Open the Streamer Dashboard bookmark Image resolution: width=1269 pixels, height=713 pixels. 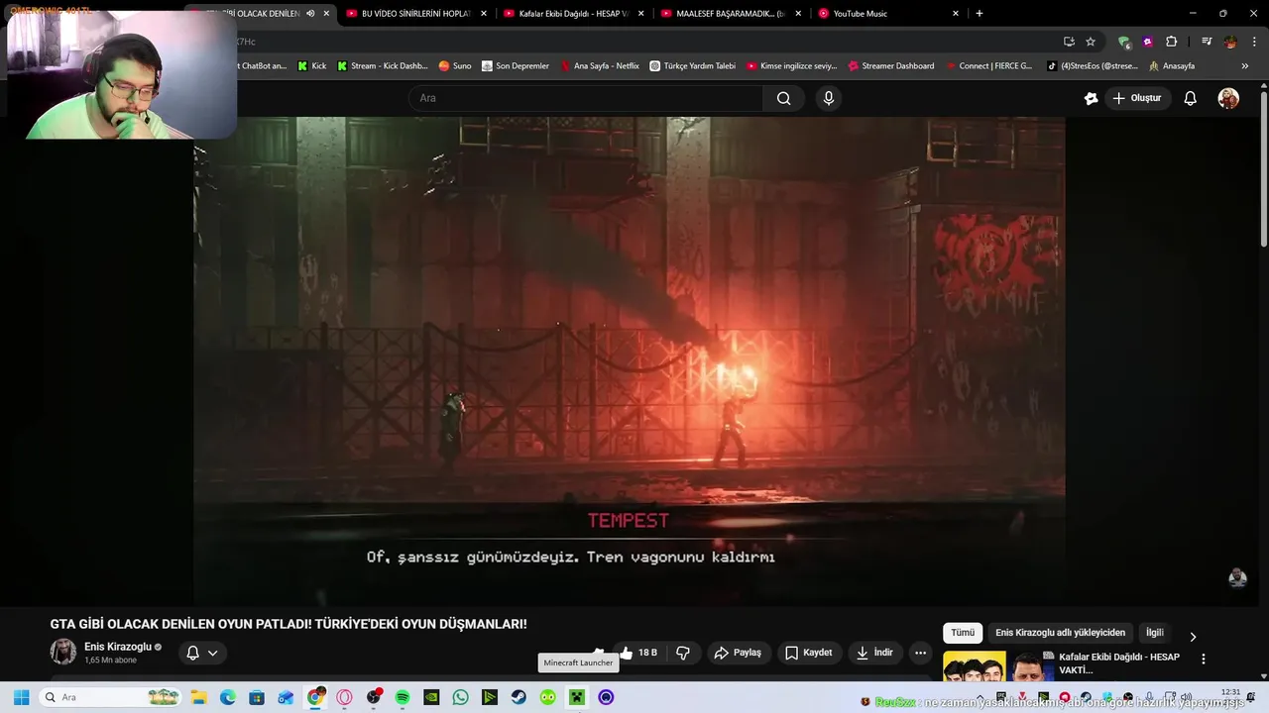coord(890,66)
